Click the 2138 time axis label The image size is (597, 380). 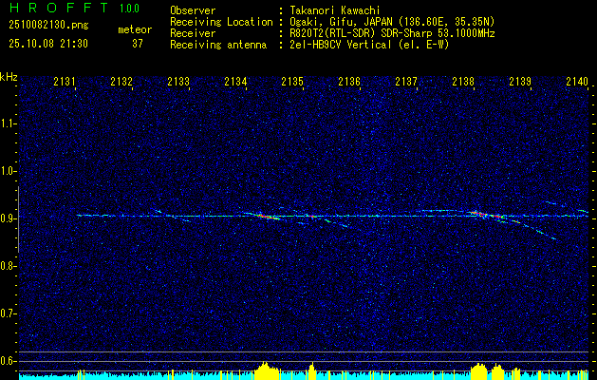(x=463, y=82)
